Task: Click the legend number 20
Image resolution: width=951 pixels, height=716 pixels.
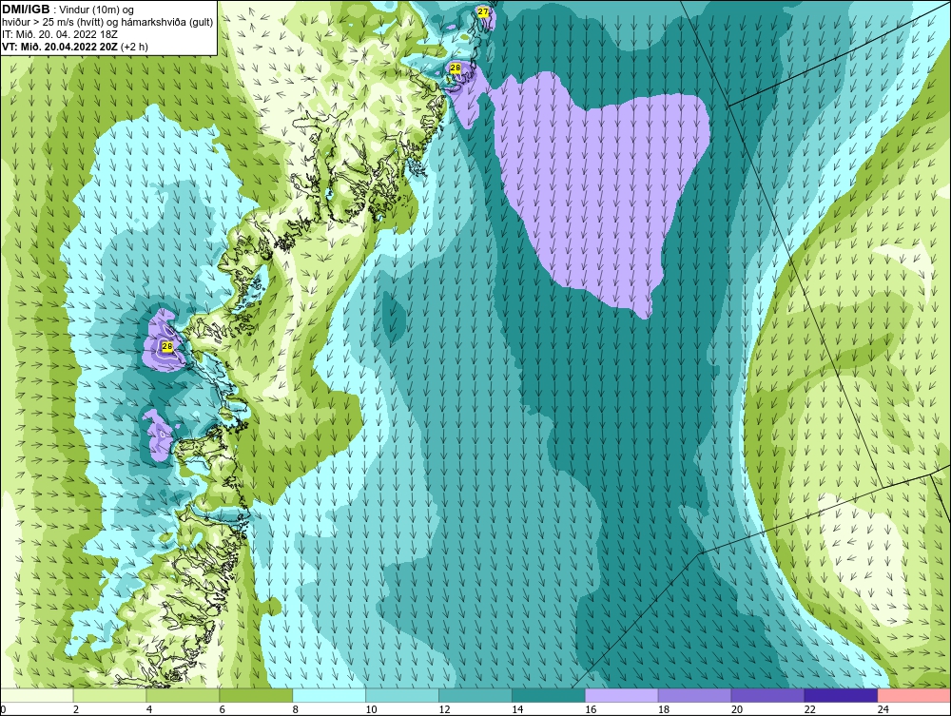Action: (737, 709)
